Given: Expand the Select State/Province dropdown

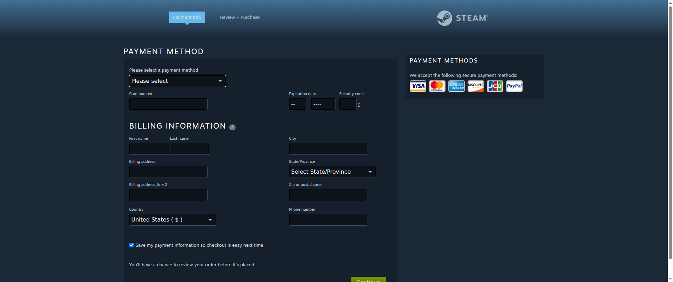Looking at the screenshot, I should (x=332, y=172).
